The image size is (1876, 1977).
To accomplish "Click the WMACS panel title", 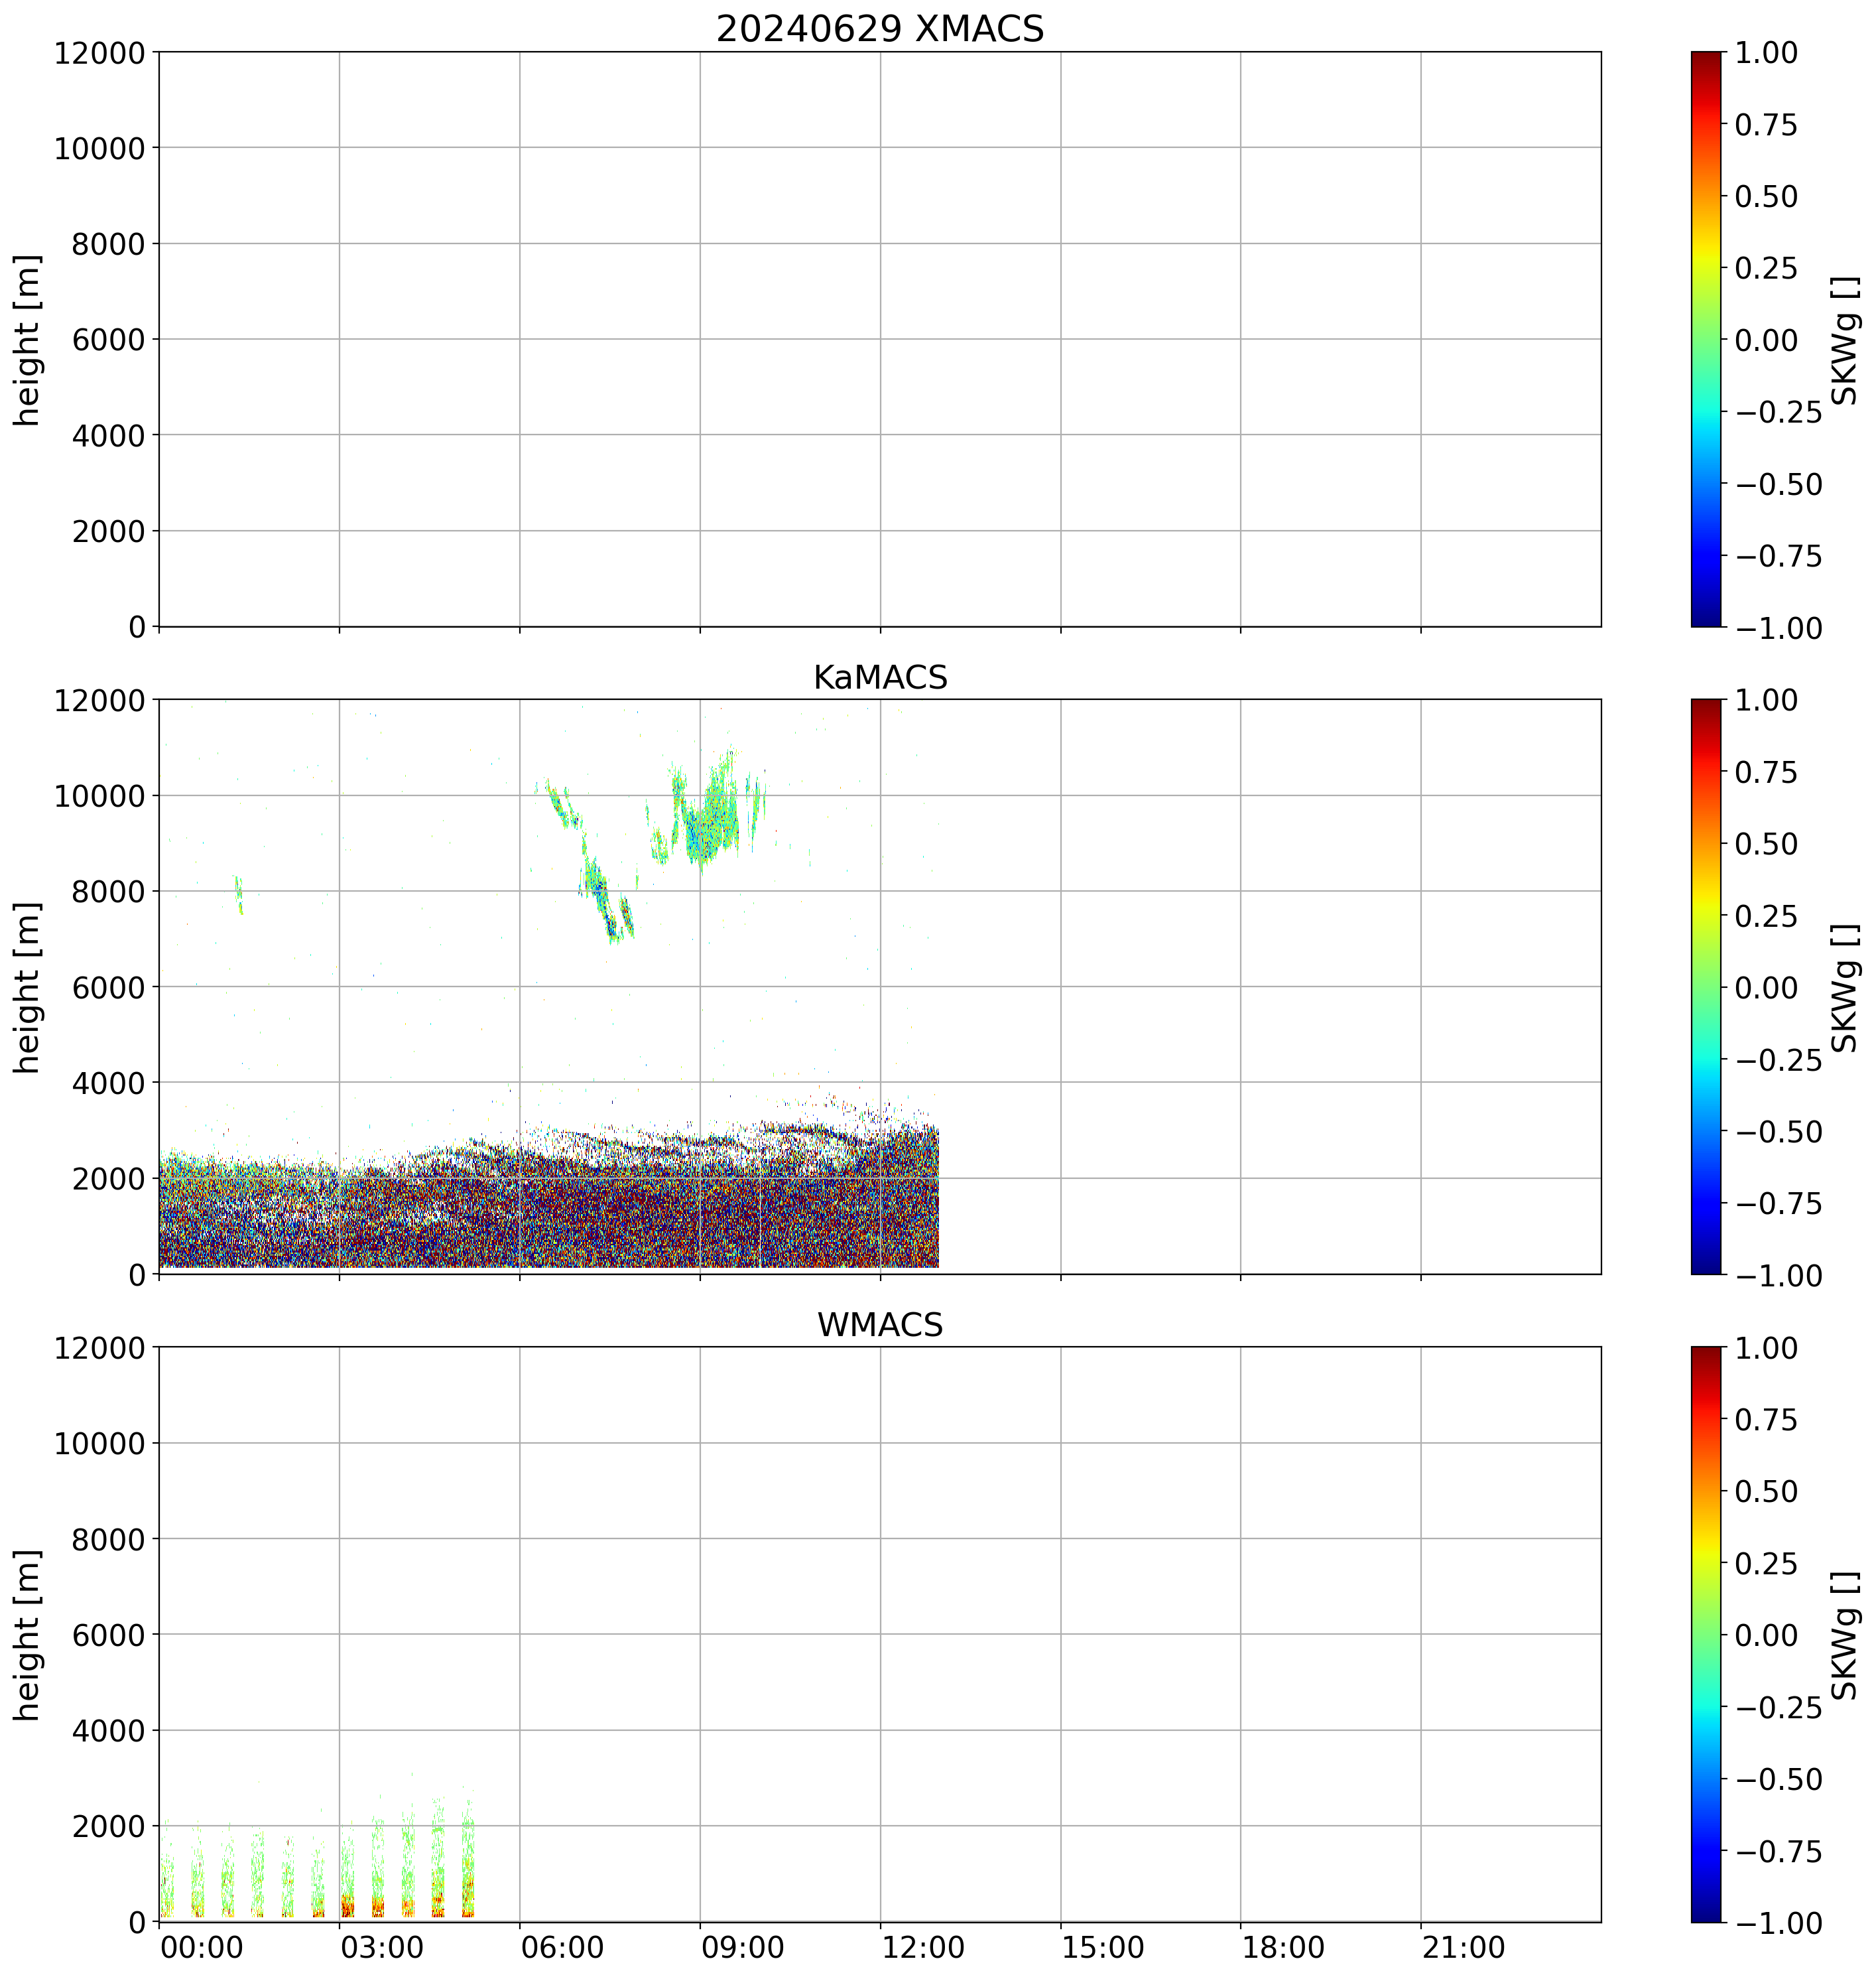I will click(x=879, y=1325).
